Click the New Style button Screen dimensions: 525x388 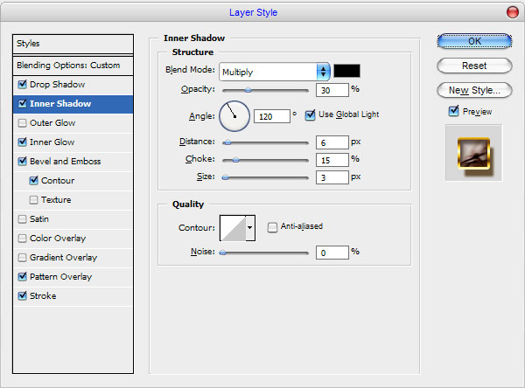[474, 90]
